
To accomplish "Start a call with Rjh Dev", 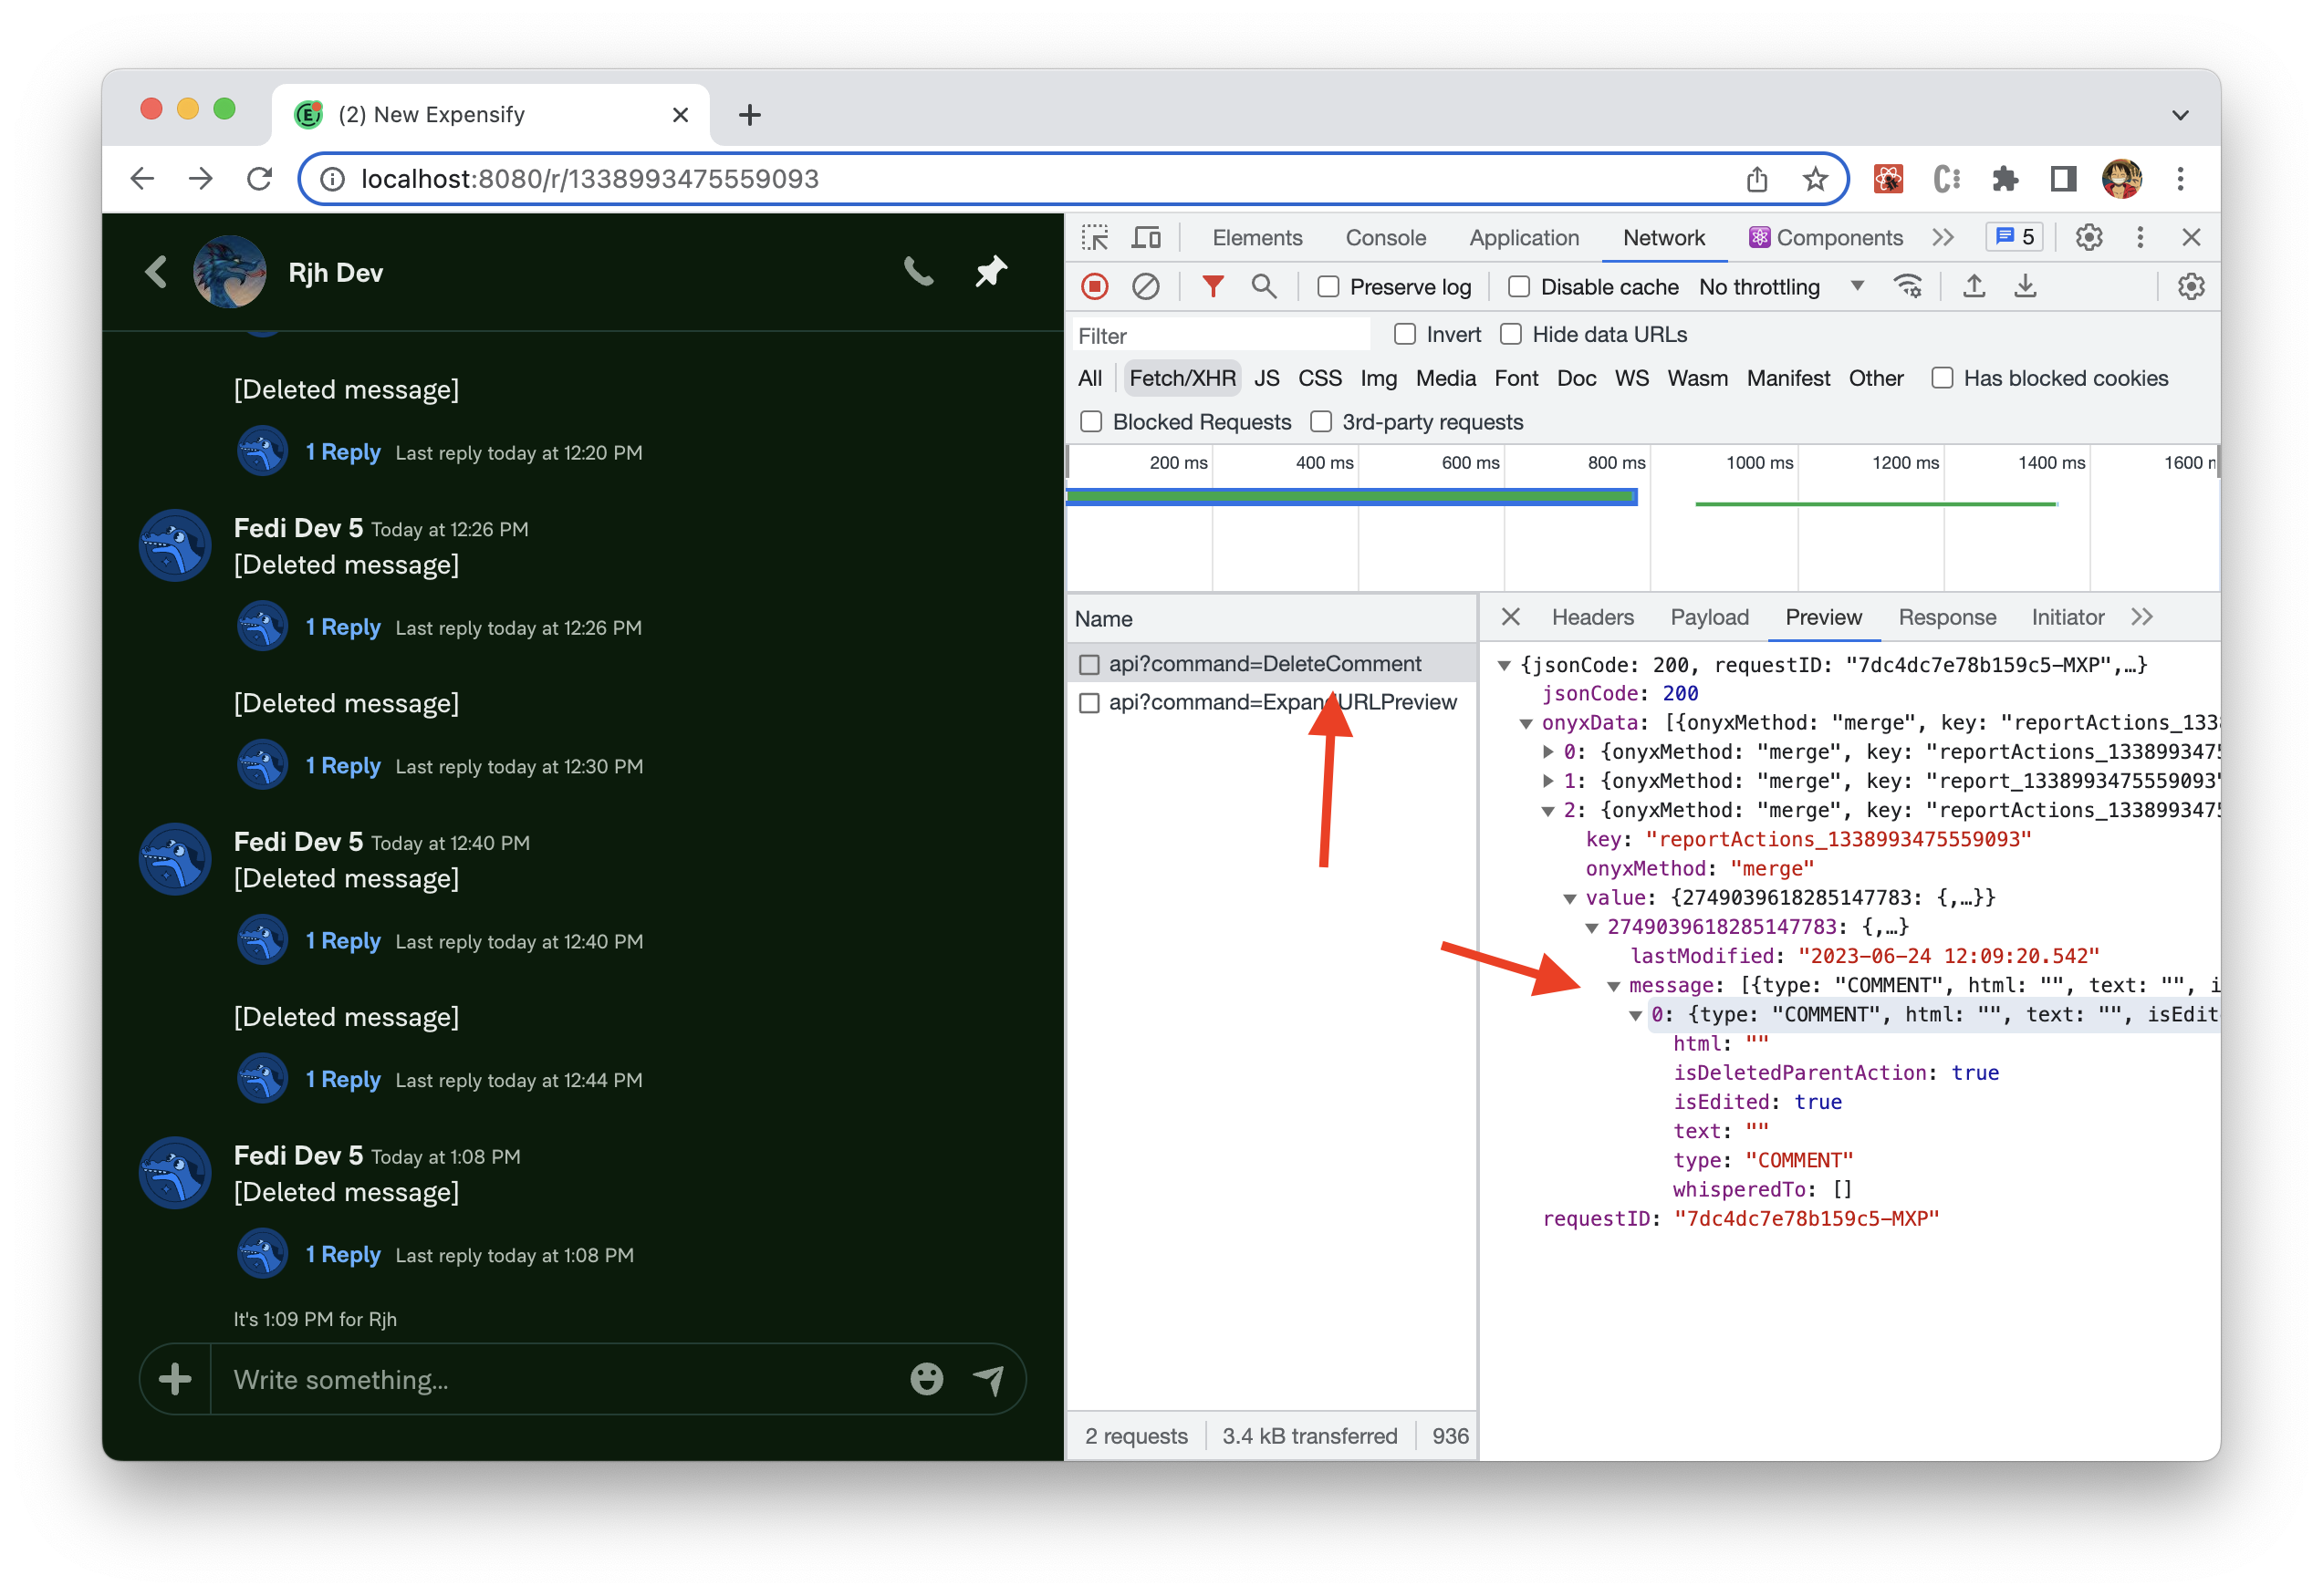I will tap(919, 271).
